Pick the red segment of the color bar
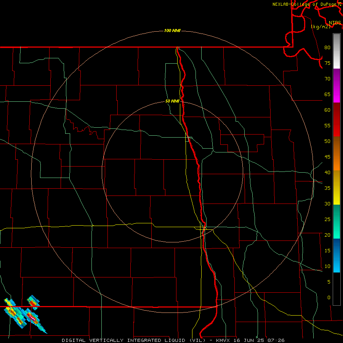Viewport: 343px width, 343px height. [x=337, y=120]
